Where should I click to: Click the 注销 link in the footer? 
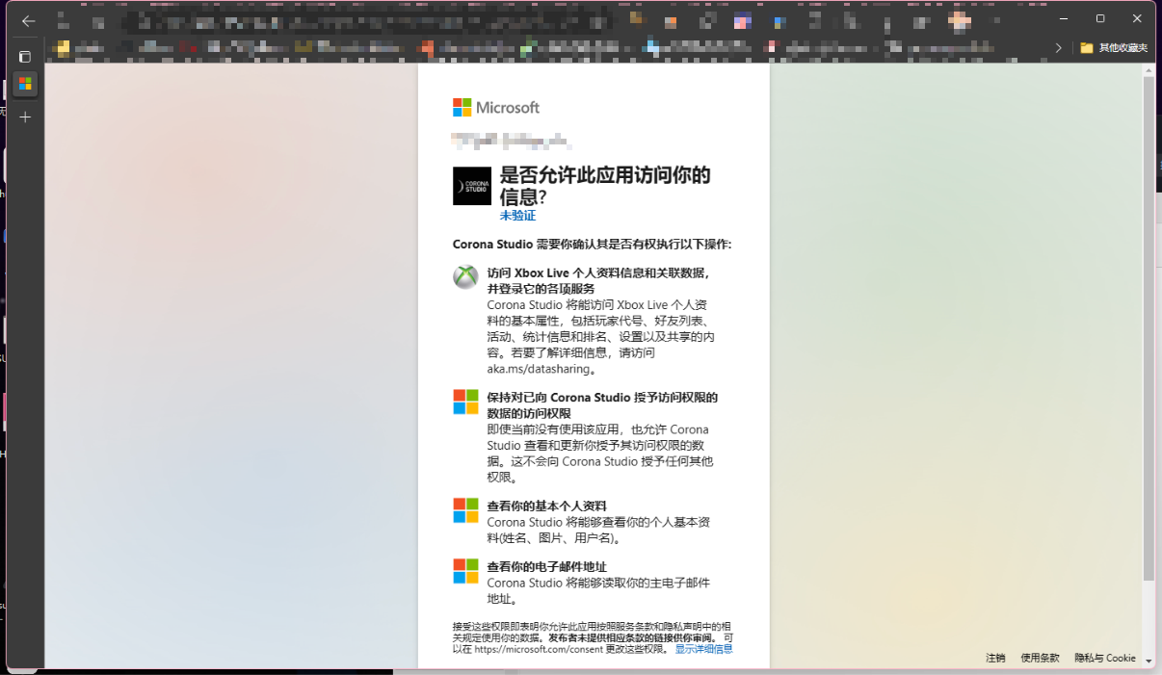[x=995, y=658]
